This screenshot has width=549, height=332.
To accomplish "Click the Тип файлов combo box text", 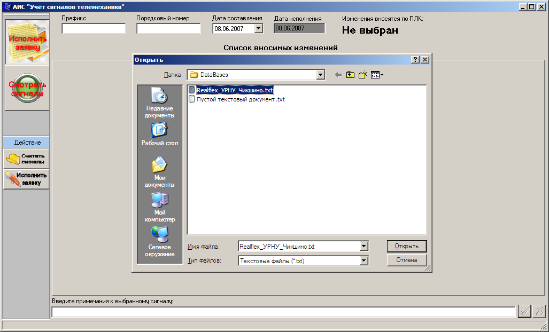I will (272, 261).
